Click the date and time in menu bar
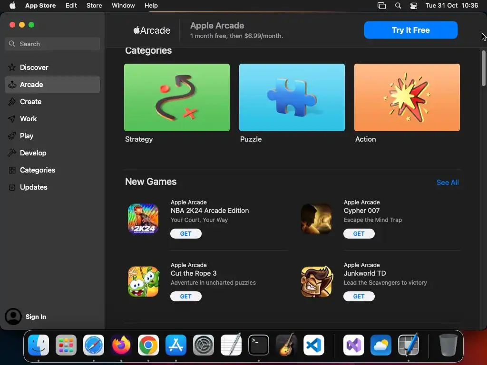 point(452,5)
